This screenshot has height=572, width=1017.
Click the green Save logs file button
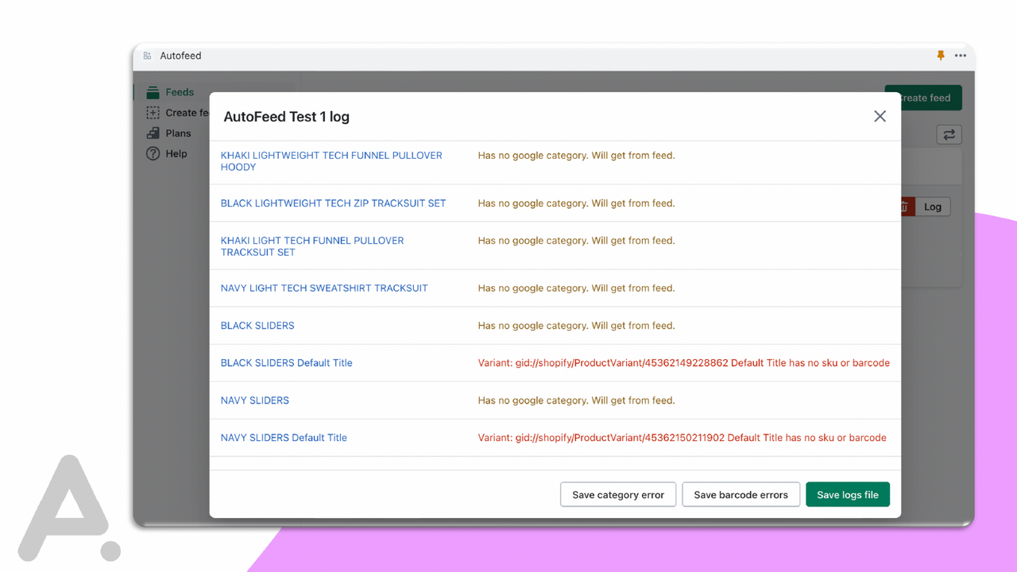tap(848, 494)
